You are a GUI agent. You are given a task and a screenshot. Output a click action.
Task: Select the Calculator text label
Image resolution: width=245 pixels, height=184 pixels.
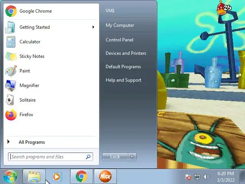pos(30,42)
